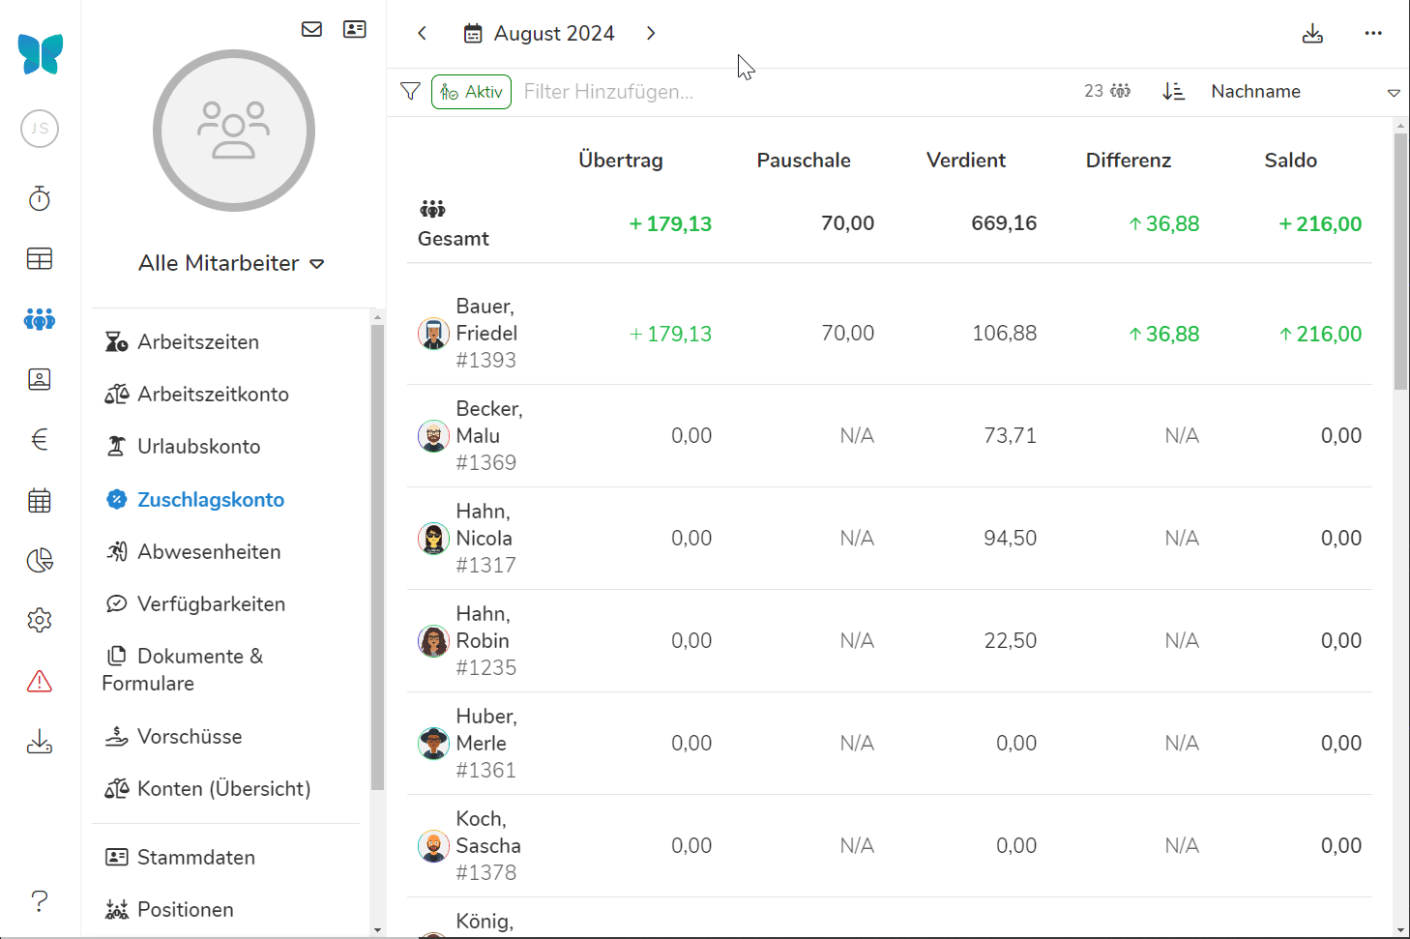This screenshot has width=1410, height=939.
Task: Go to next month arrow
Action: coord(651,34)
